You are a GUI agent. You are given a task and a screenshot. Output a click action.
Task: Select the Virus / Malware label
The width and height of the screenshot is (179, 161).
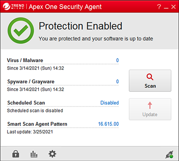tap(25, 60)
